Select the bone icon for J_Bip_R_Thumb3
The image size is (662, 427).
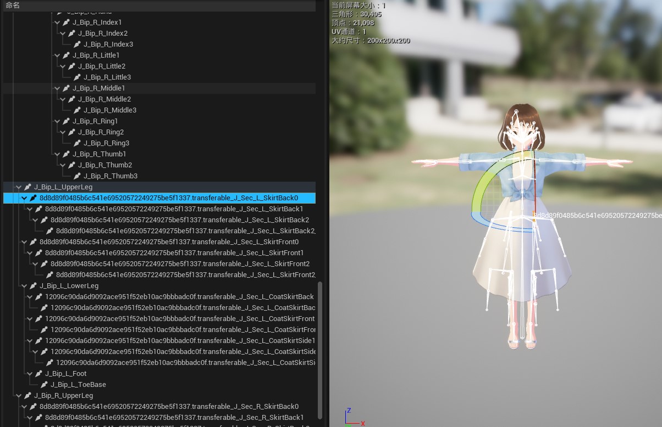click(77, 176)
